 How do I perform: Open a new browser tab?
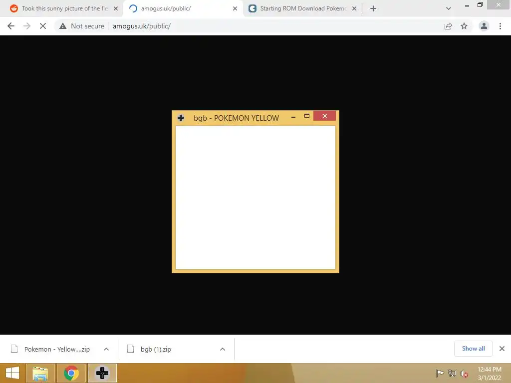tap(373, 9)
